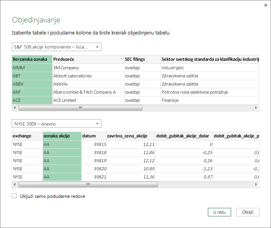Viewport: 271px width, 228px height.
Task: Click the date cell 39820
Action: (94, 169)
